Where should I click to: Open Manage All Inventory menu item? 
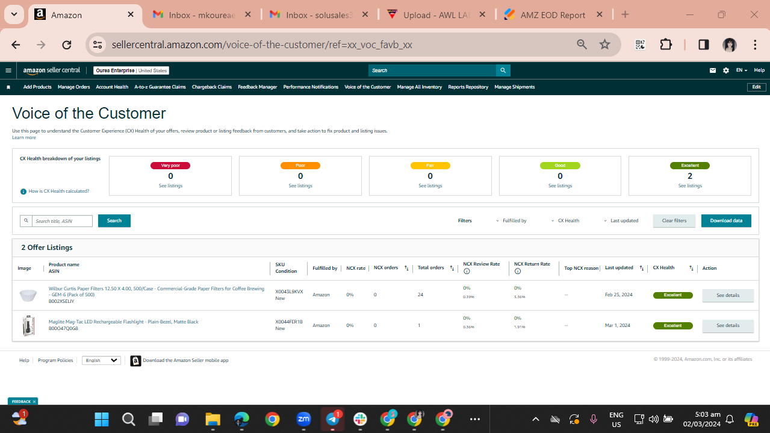(x=420, y=87)
